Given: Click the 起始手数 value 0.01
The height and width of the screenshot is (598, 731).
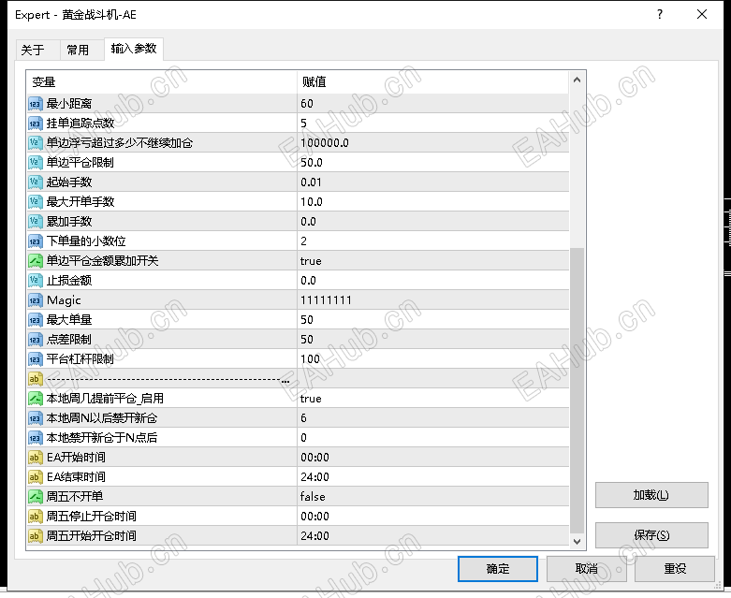Looking at the screenshot, I should point(311,182).
